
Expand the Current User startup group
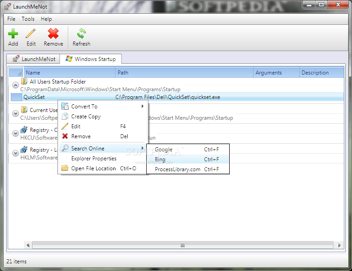[x=15, y=114]
